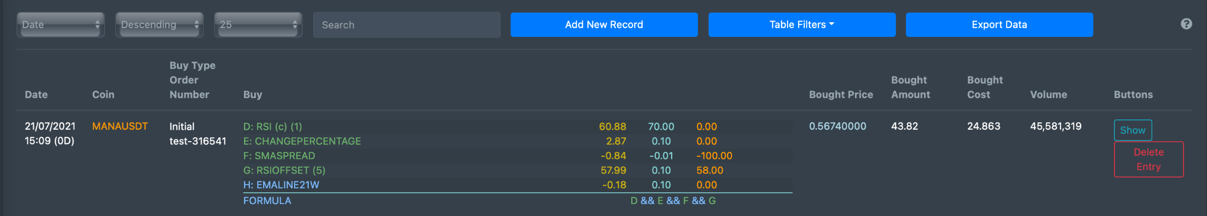Select the bought price 0.56740000
This screenshot has height=216, width=1207.
(x=838, y=126)
